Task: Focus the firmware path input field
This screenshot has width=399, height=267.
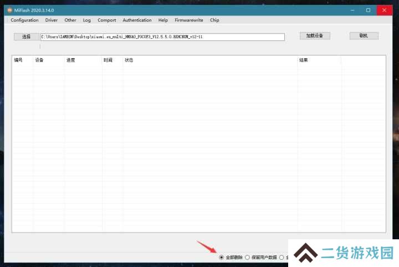Action: click(162, 37)
